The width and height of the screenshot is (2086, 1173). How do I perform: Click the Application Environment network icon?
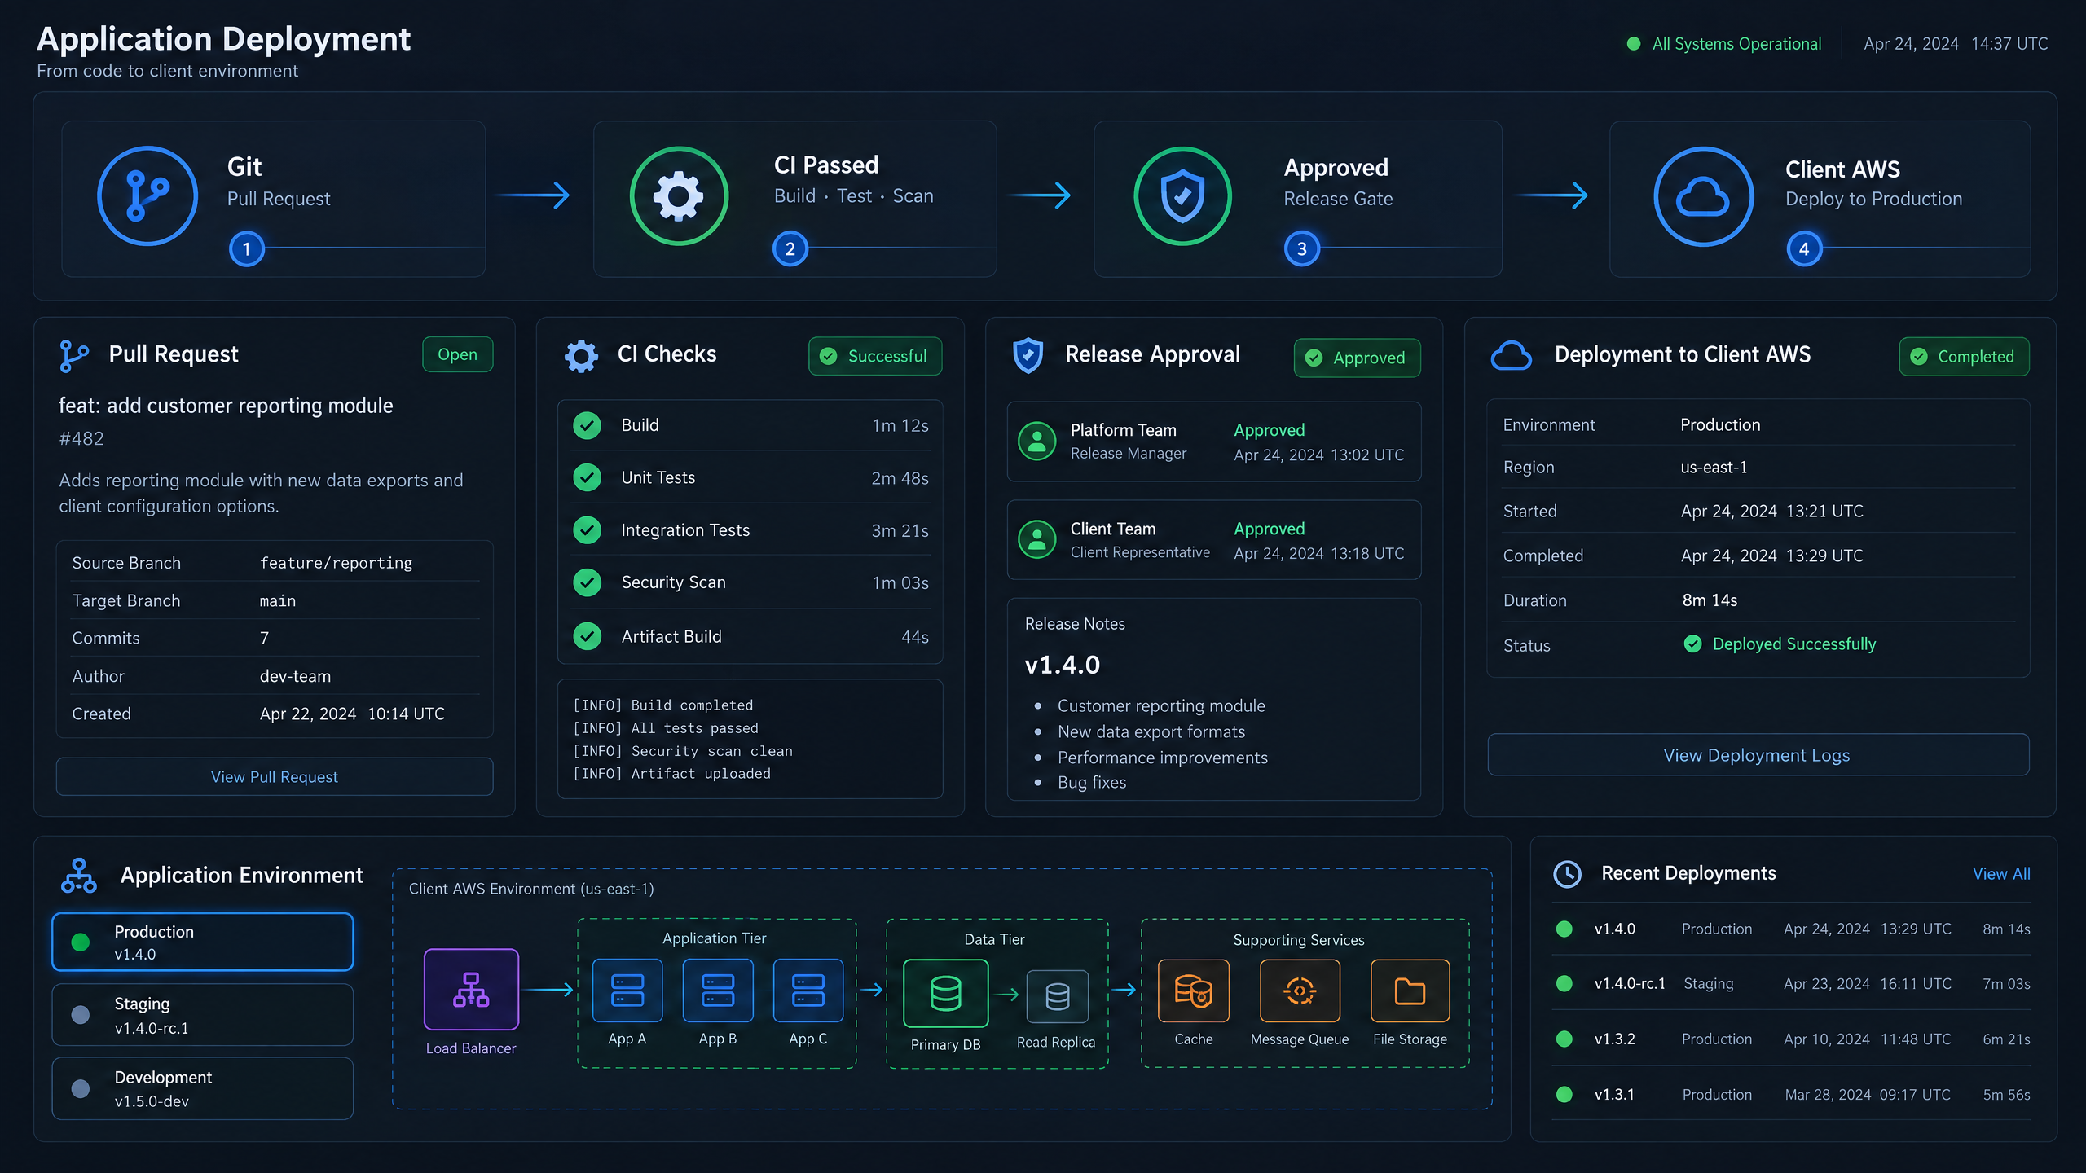click(79, 876)
